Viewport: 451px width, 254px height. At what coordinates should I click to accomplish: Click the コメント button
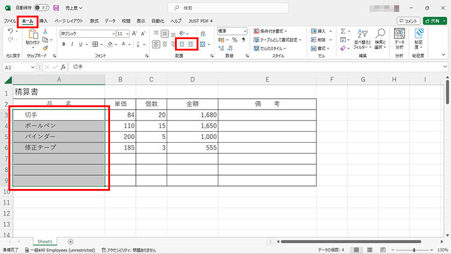point(408,20)
